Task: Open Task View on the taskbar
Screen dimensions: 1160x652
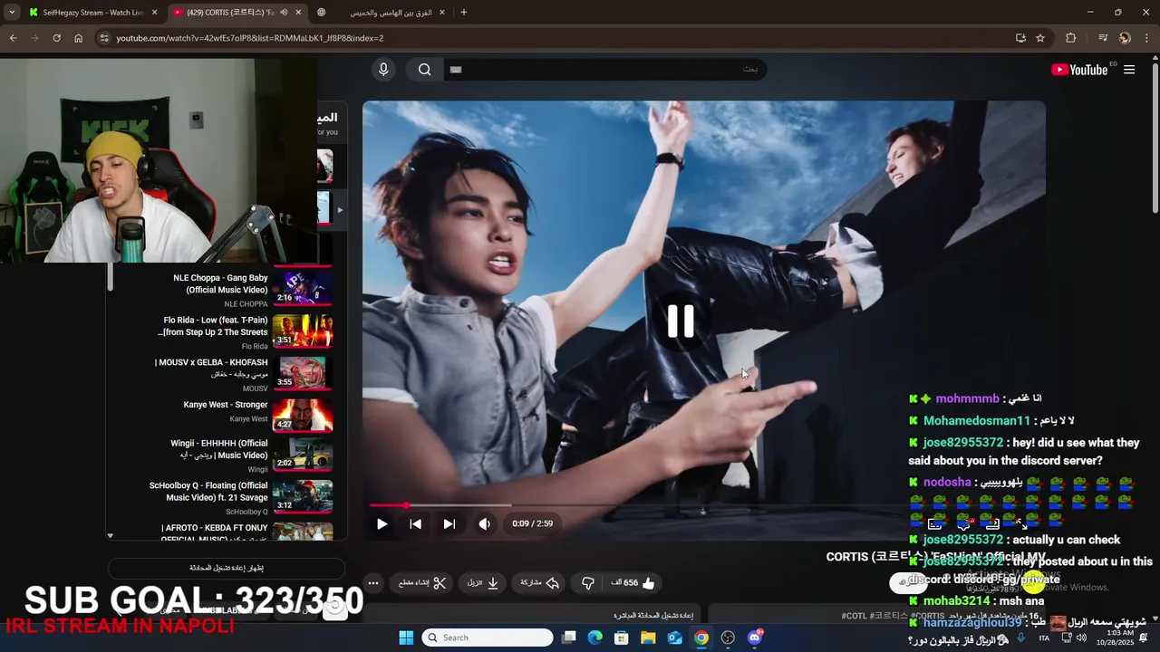Action: click(568, 638)
